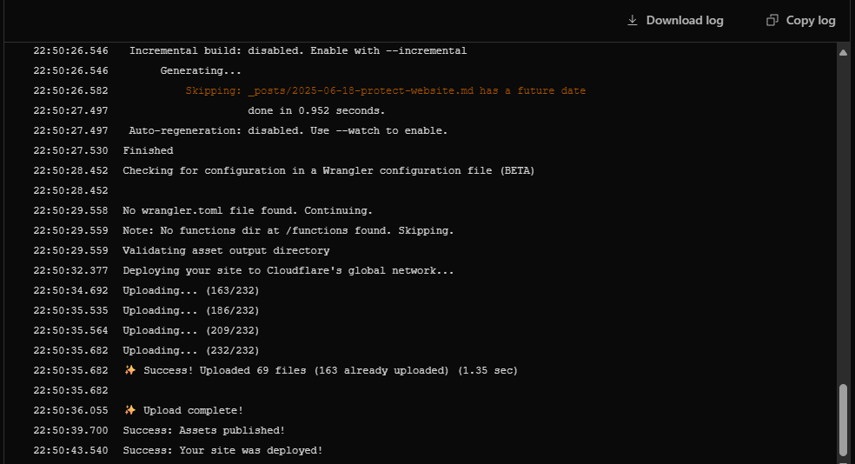The height and width of the screenshot is (464, 855).
Task: Click the empty scrollbar track above the thumb
Action: pos(842,217)
